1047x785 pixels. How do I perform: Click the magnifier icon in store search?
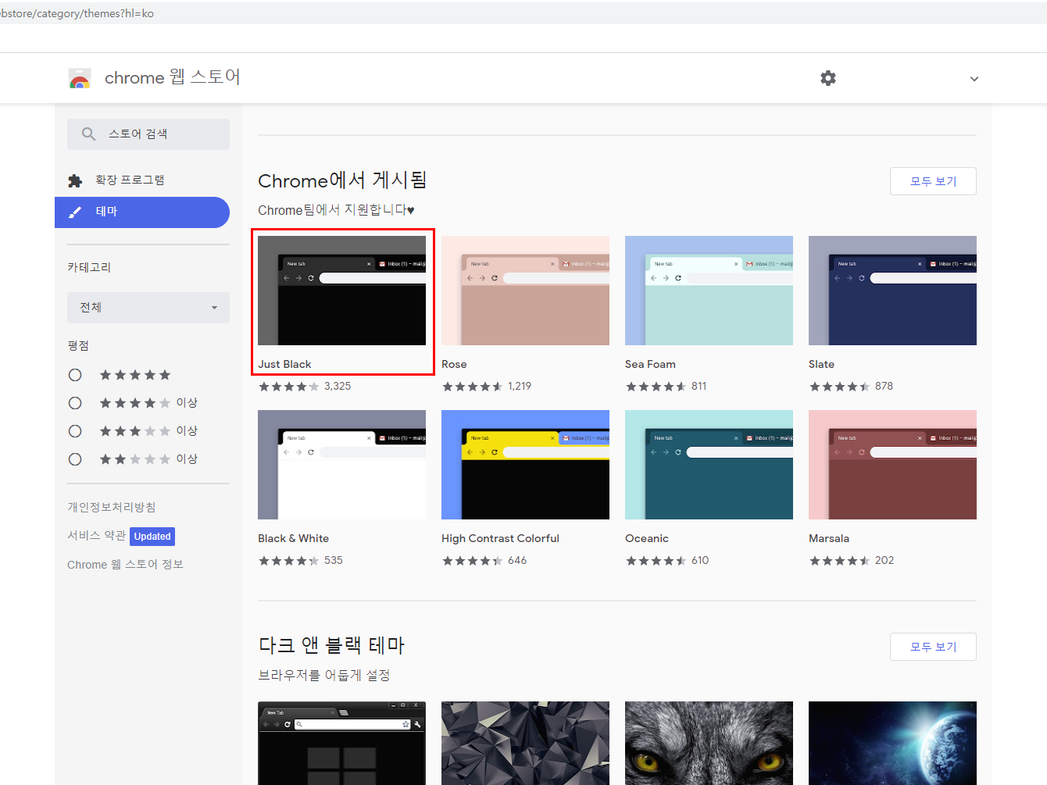point(89,134)
